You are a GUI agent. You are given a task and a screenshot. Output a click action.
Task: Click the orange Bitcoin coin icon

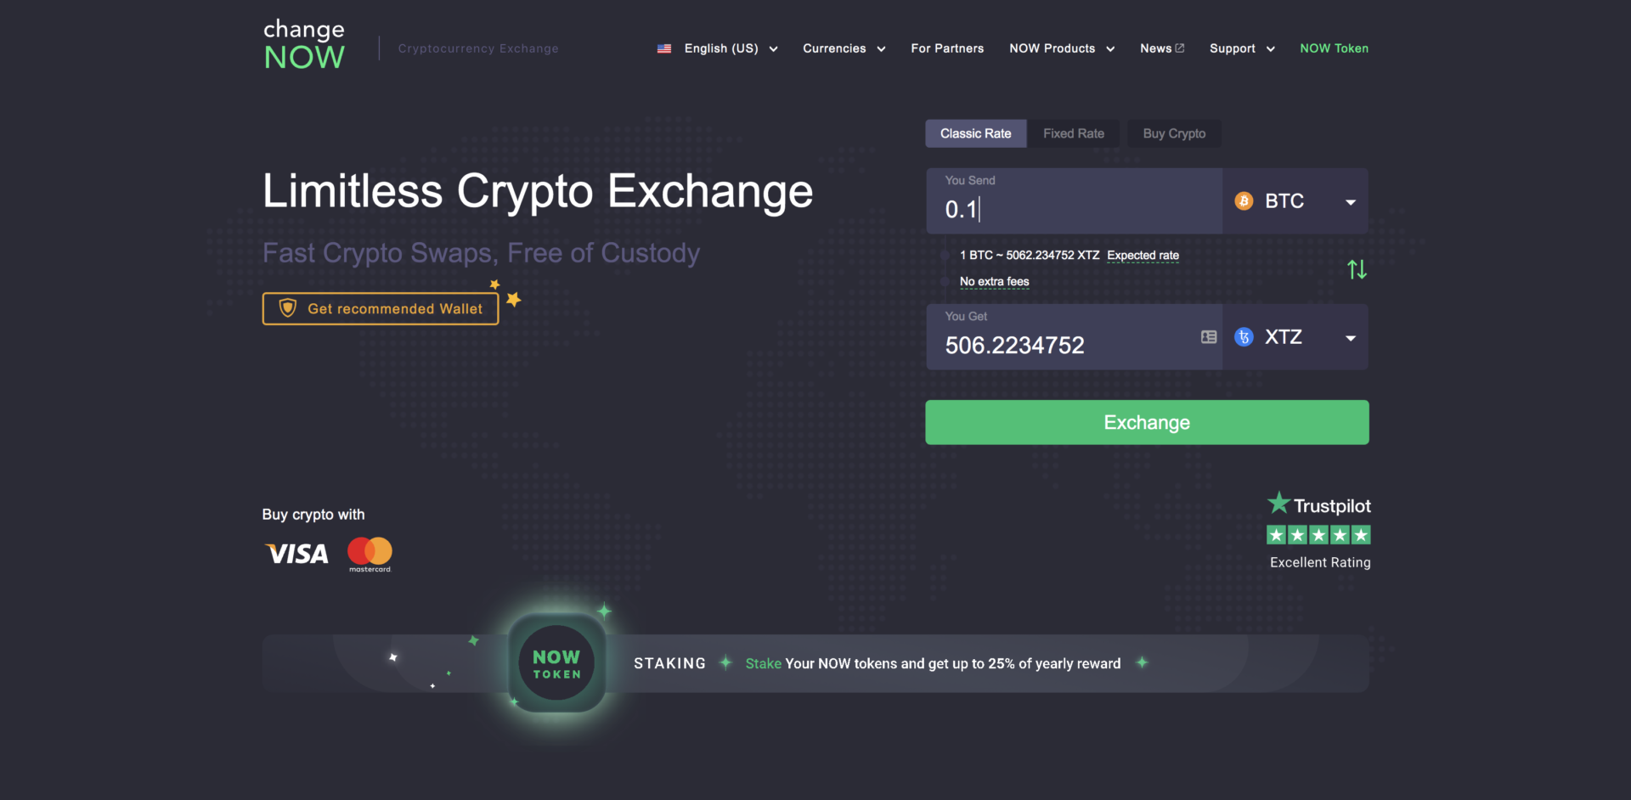(x=1244, y=201)
